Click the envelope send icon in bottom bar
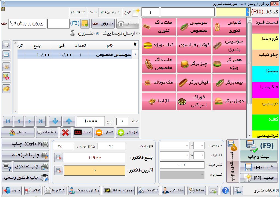The width and height of the screenshot is (280, 197). pyautogui.click(x=213, y=191)
